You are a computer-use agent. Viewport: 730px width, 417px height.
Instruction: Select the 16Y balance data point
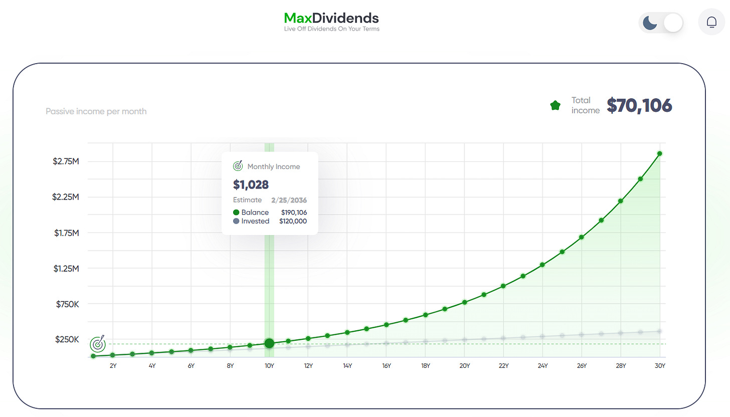(x=387, y=325)
